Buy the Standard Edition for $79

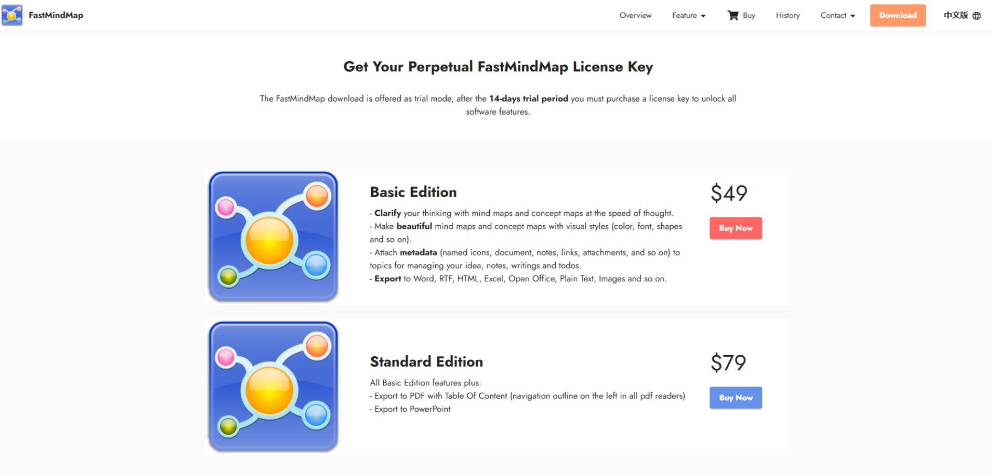point(735,398)
